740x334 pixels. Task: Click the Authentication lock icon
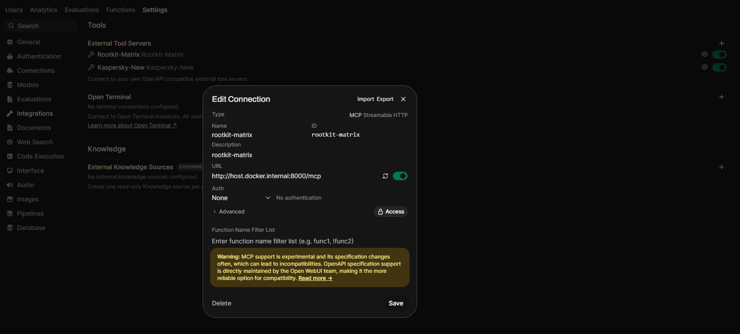[10, 56]
